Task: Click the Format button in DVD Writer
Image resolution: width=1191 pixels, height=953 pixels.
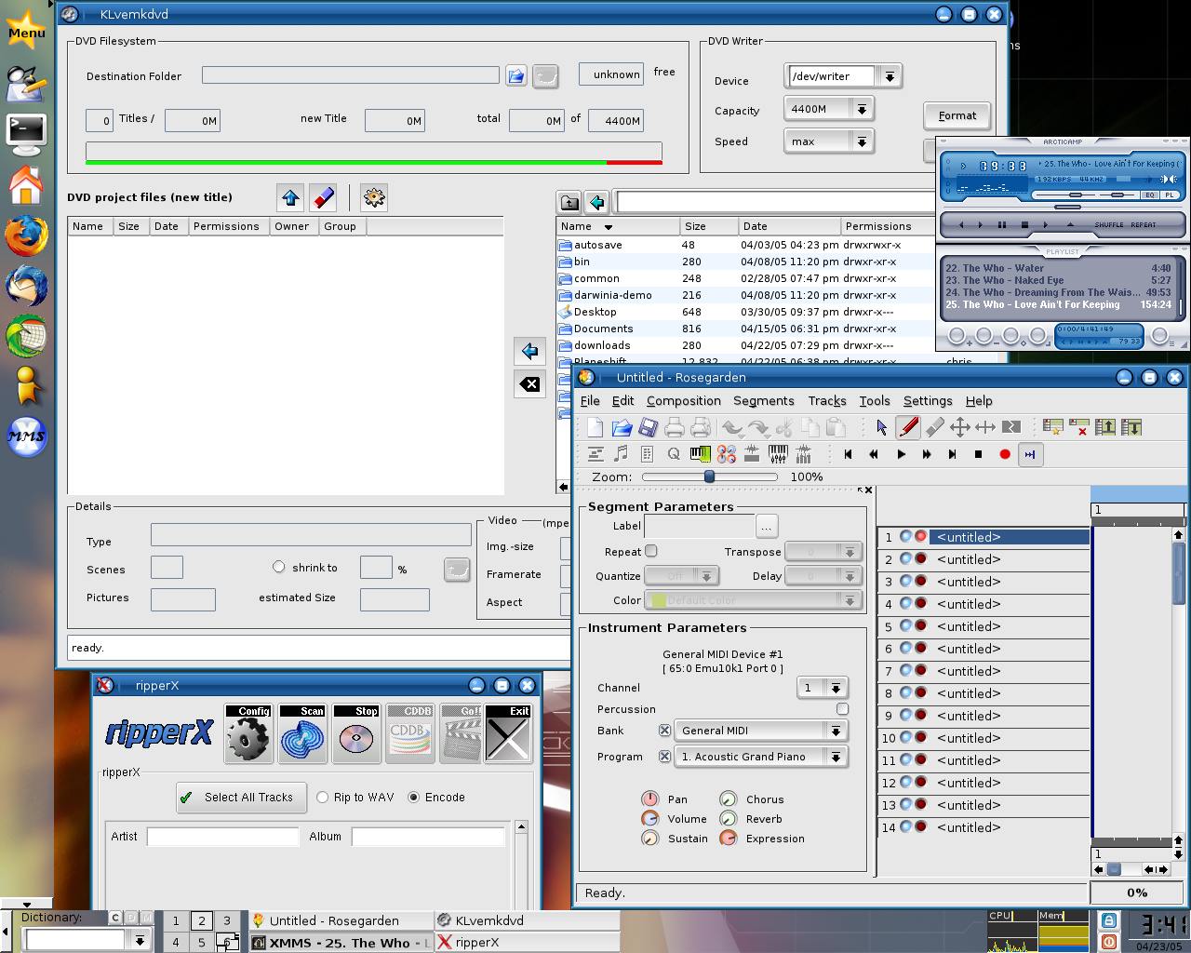Action: pos(957,115)
